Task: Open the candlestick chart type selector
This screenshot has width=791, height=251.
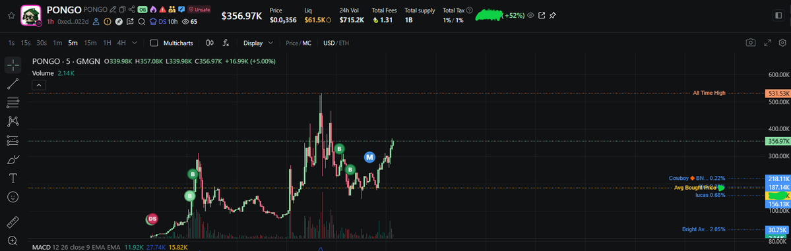Action: coord(210,43)
